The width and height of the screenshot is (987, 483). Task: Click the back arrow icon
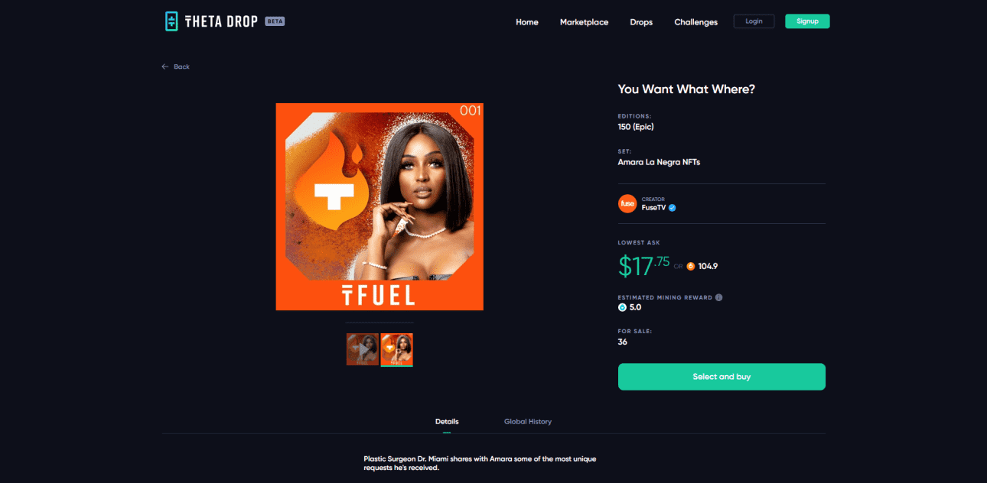pos(164,66)
